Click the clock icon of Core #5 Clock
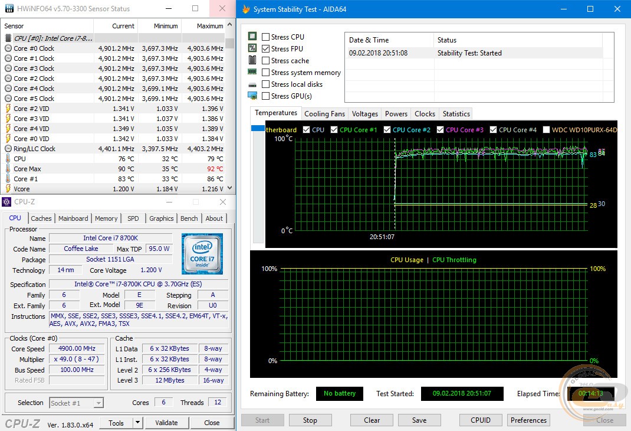This screenshot has height=431, width=631. 8,98
